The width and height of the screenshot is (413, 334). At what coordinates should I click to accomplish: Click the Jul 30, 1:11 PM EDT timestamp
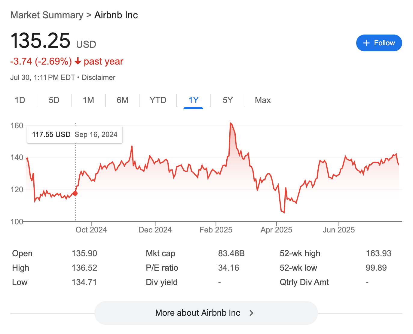tap(43, 77)
